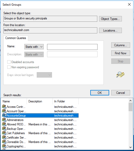Open the Object Types dialog button
The width and height of the screenshot is (134, 151).
(x=110, y=19)
